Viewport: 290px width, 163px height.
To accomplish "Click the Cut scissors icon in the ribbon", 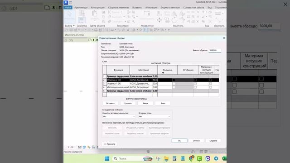I will tap(104, 12).
